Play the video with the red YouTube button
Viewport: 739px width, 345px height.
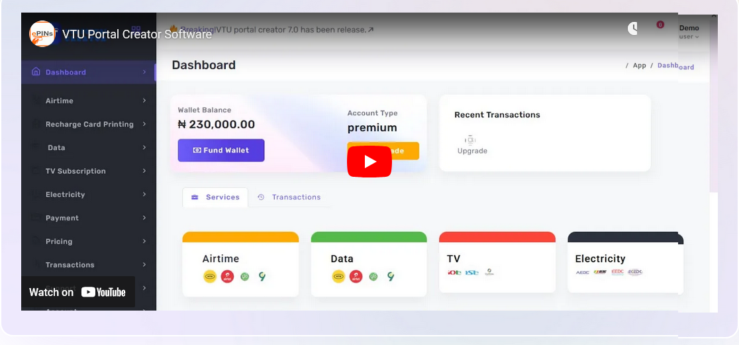point(369,162)
